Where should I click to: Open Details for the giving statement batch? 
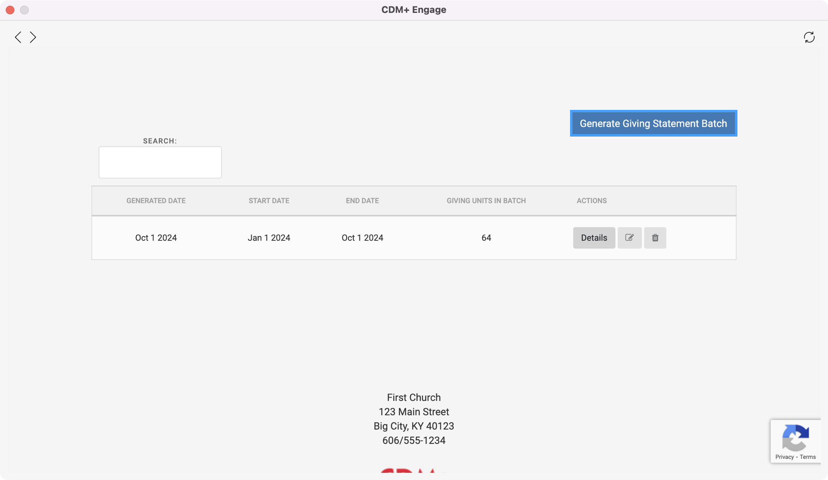click(594, 238)
